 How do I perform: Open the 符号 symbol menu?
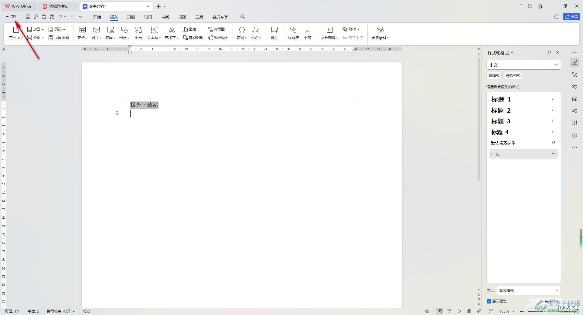pos(242,33)
